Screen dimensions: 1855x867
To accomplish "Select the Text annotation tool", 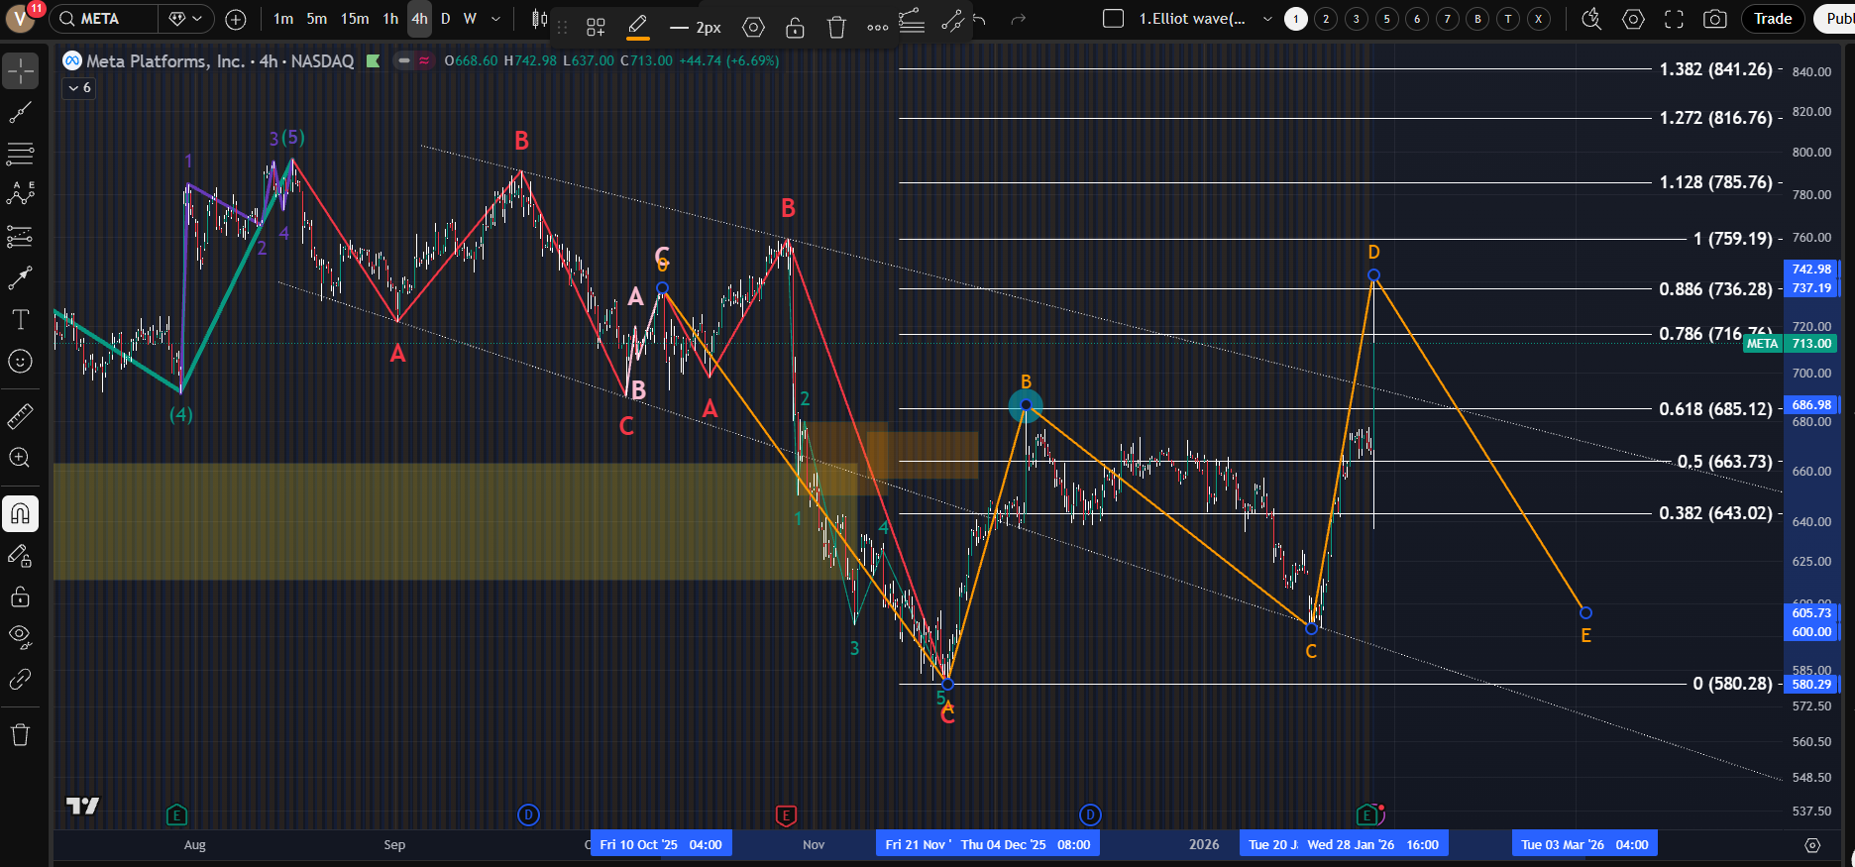I will (x=20, y=319).
